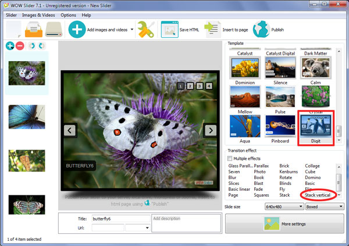Choose the Mellow template thumbnail
This screenshot has height=246, width=349.
coord(245,97)
